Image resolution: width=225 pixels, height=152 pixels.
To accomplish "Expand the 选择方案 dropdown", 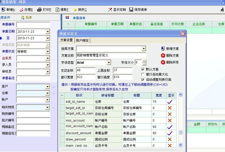I will 144,49.
